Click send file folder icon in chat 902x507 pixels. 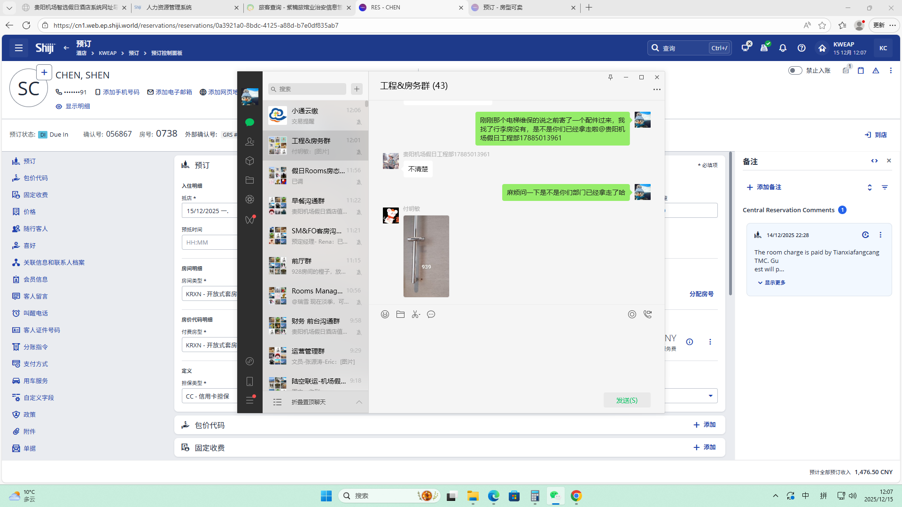point(400,315)
